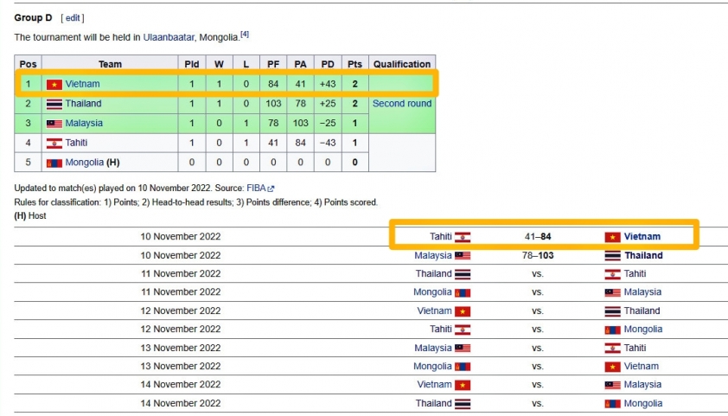Click the external link icon next to FIBA
This screenshot has width=728, height=416.
pos(271,189)
